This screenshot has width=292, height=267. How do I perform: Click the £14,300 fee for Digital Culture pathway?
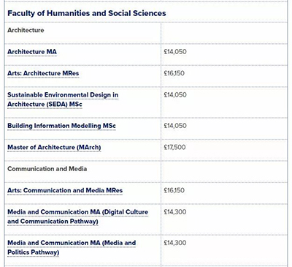coord(175,212)
